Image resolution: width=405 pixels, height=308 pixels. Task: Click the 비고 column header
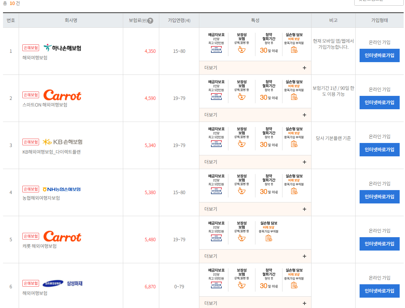tap(333, 20)
